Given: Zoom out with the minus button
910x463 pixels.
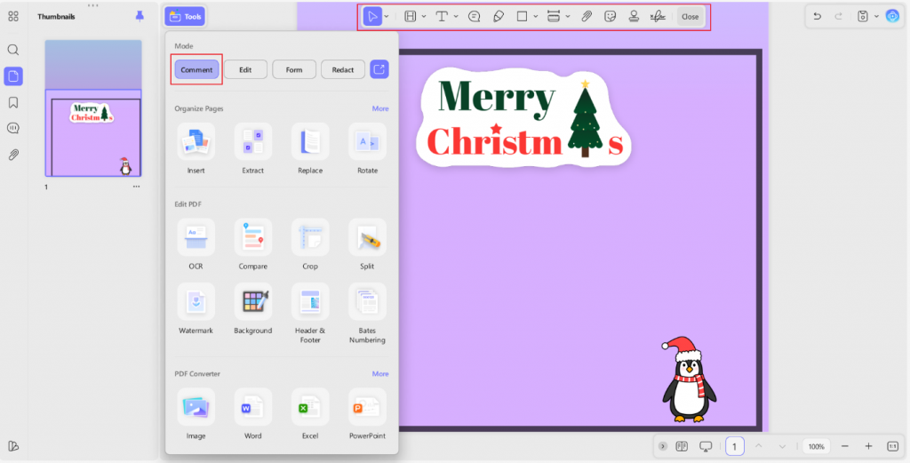Looking at the screenshot, I should click(x=845, y=446).
